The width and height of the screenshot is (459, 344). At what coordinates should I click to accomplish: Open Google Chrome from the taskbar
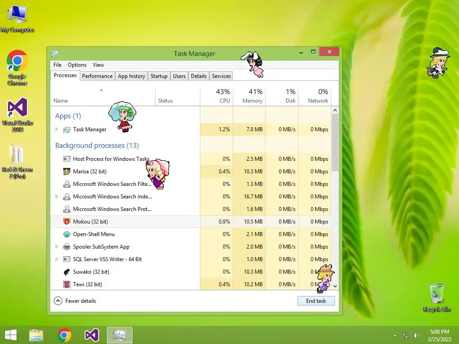point(64,335)
